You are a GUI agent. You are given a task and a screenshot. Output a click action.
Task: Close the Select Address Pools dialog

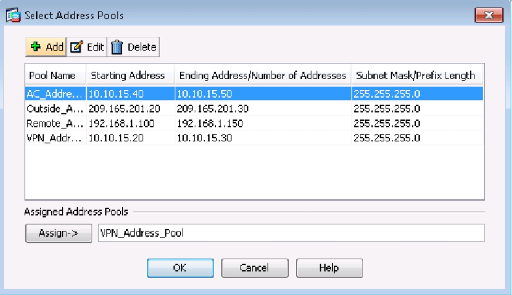coord(489,15)
